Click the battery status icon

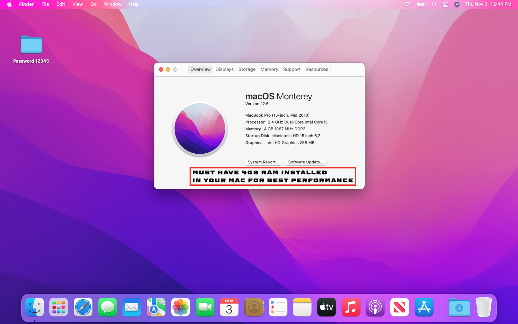pos(421,4)
